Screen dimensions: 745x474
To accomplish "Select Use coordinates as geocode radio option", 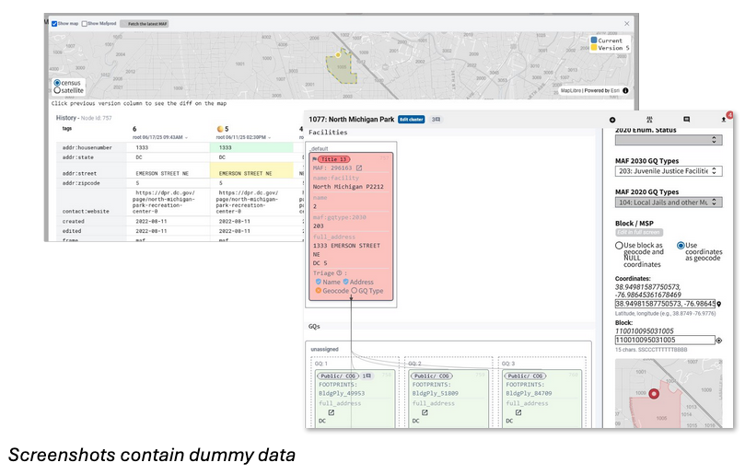I will [x=681, y=246].
